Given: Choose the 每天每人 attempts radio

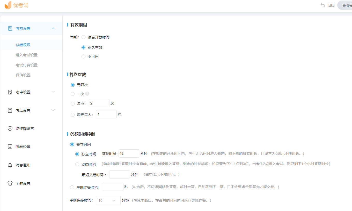Looking at the screenshot, I should click(72, 115).
